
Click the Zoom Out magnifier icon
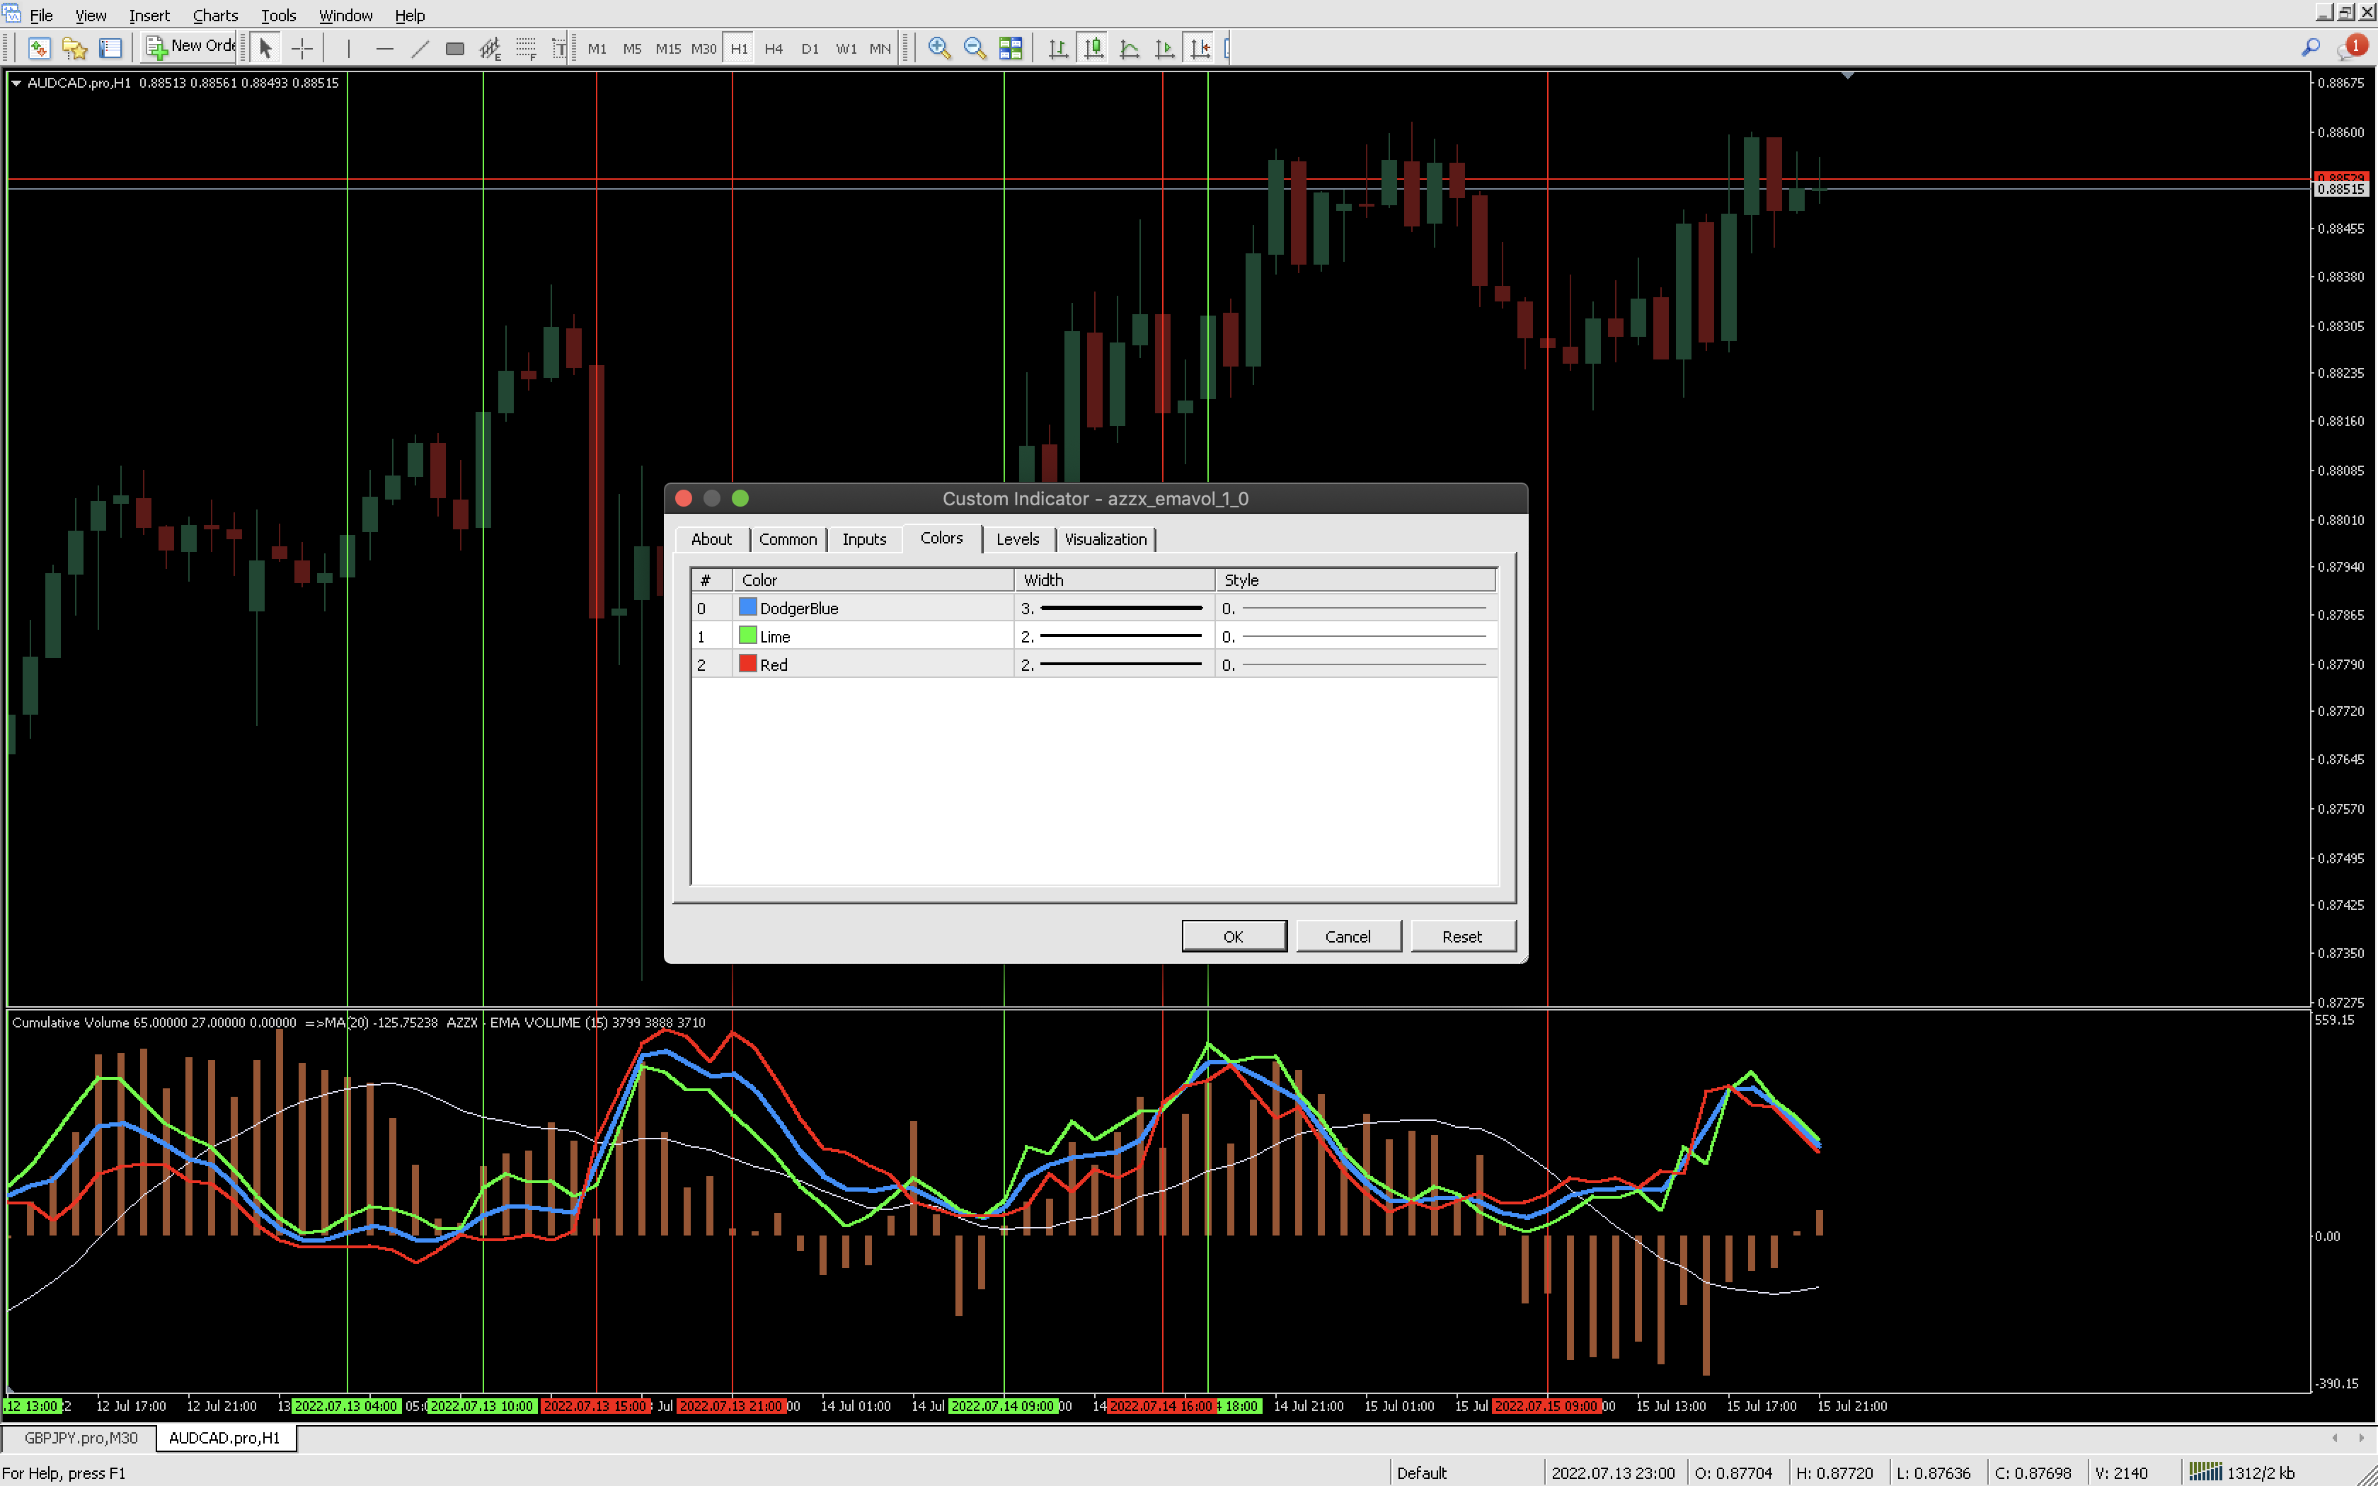point(974,47)
